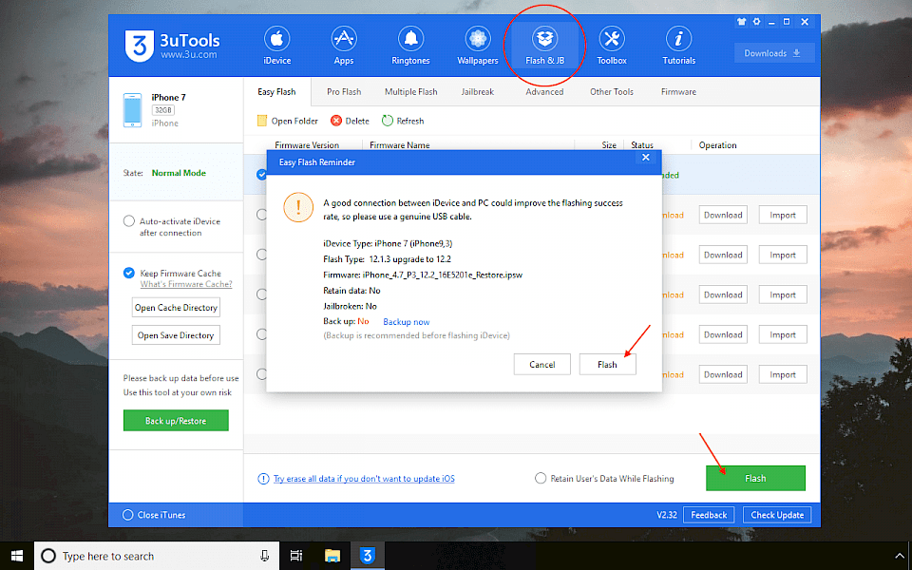Click Cancel in the reminder dialog

point(542,365)
